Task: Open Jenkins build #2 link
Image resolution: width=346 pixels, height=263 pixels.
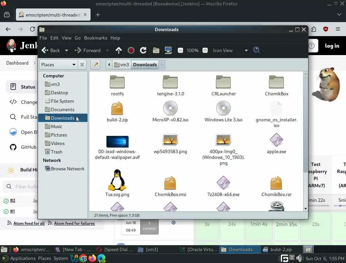Action: click(13, 200)
